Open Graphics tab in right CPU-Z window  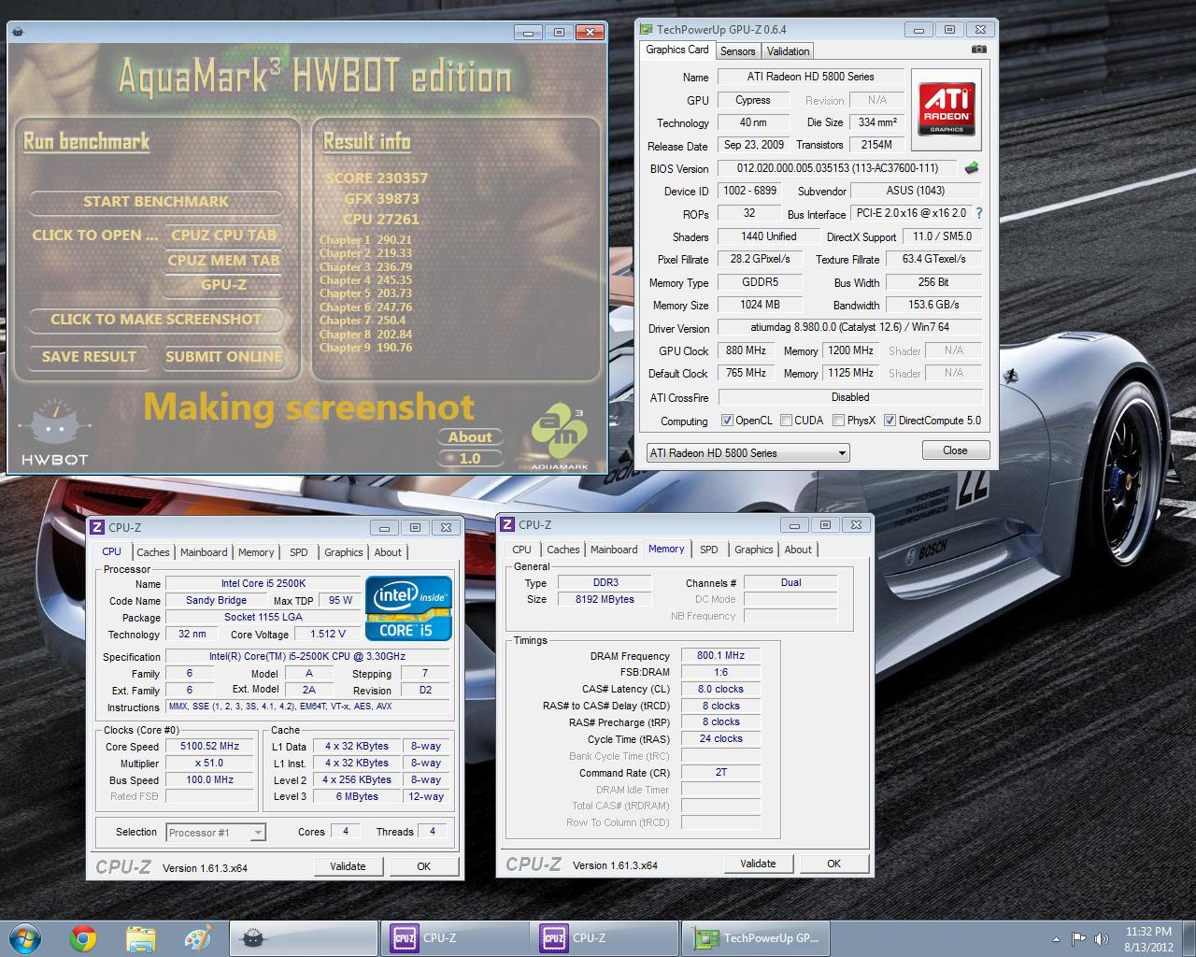coord(753,550)
